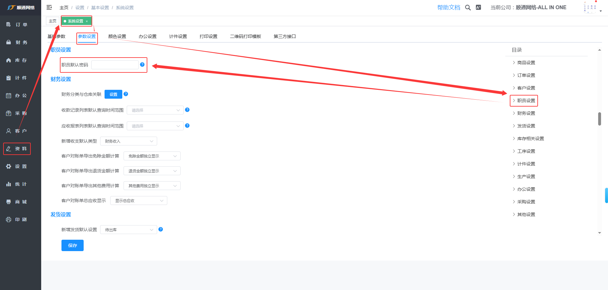Viewport: 608px width, 290px height.
Task: Expand 新增发货默认设置 dropdown
Action: point(128,230)
